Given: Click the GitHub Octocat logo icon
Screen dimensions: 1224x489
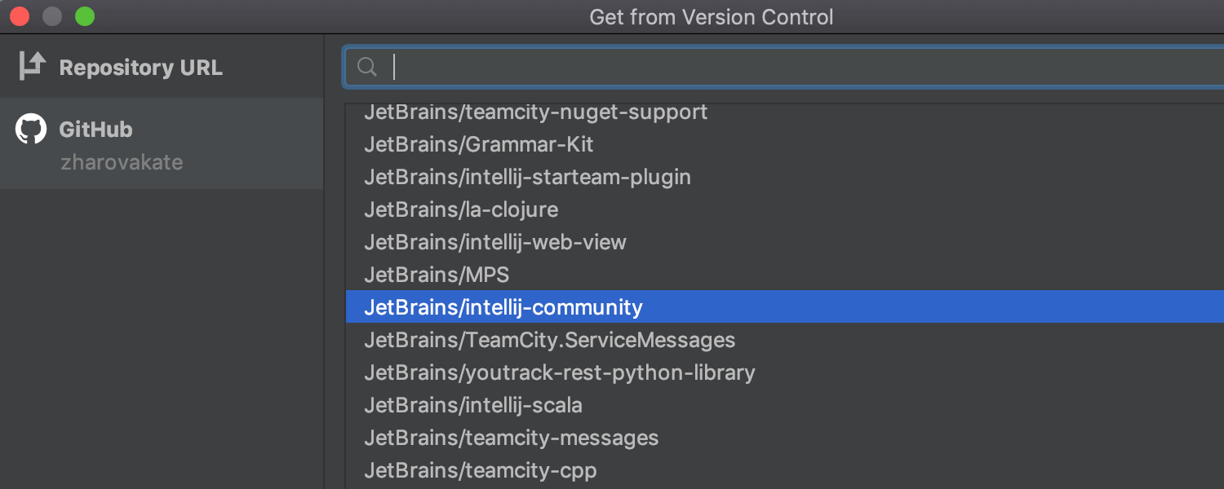Looking at the screenshot, I should pyautogui.click(x=31, y=130).
